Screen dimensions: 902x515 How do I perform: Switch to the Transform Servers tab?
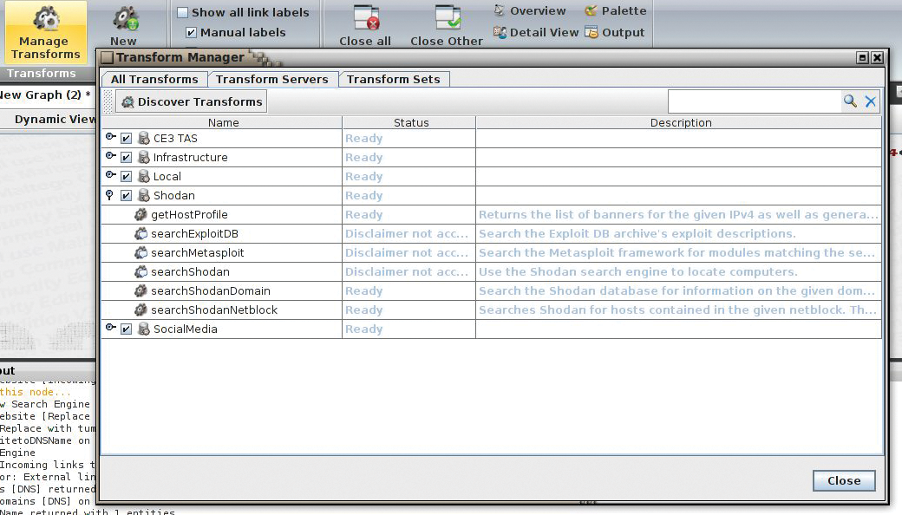pos(272,79)
